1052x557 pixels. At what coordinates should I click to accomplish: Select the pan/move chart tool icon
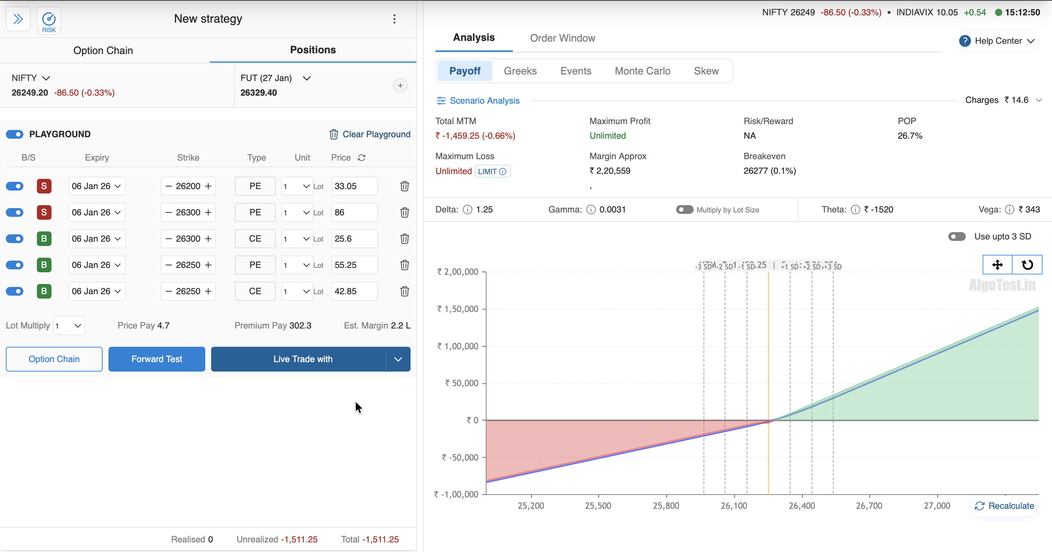click(997, 265)
